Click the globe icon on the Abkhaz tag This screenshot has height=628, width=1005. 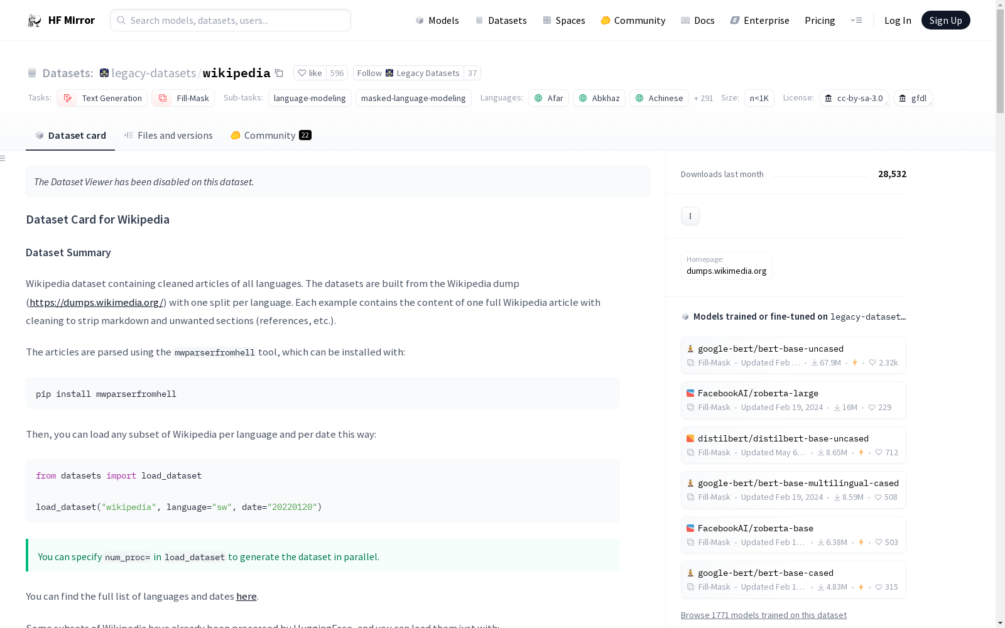tap(583, 98)
